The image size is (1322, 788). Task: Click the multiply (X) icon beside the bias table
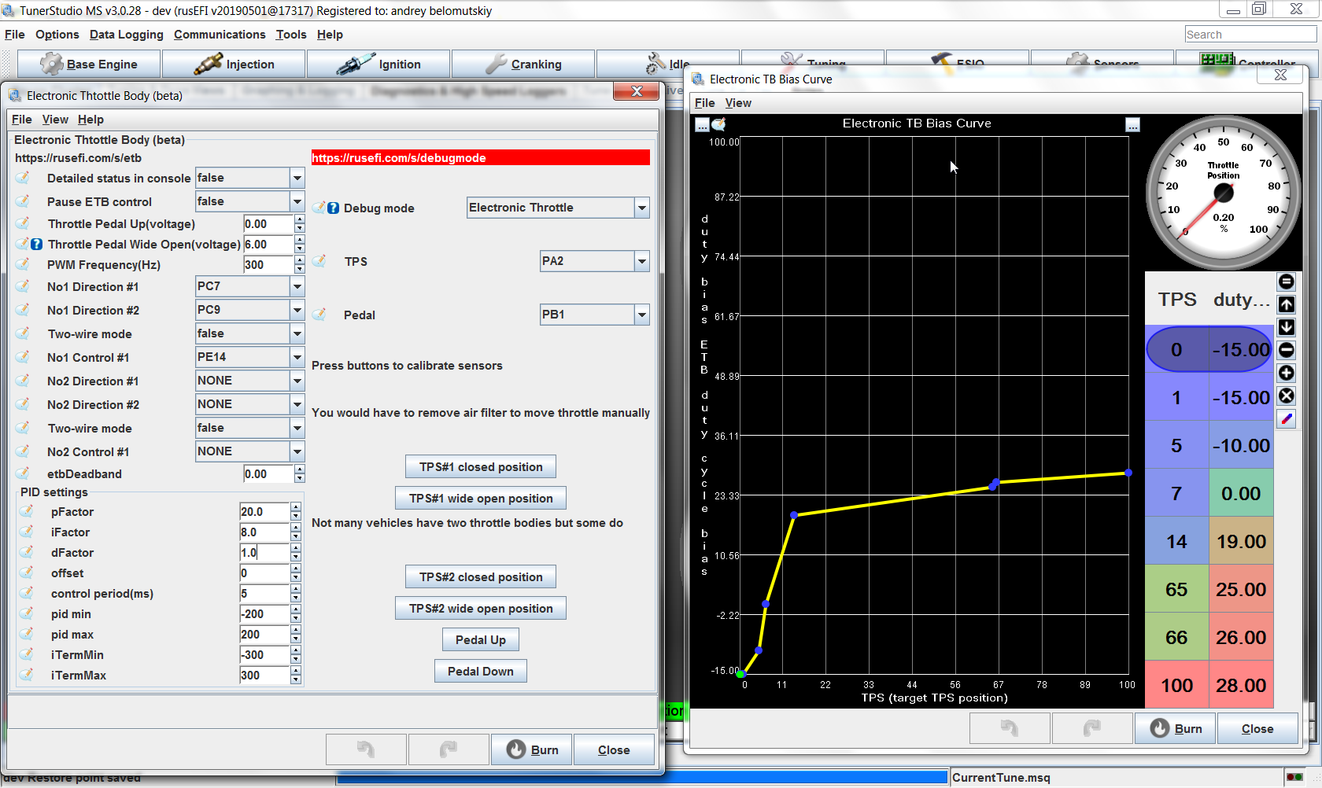(1286, 396)
